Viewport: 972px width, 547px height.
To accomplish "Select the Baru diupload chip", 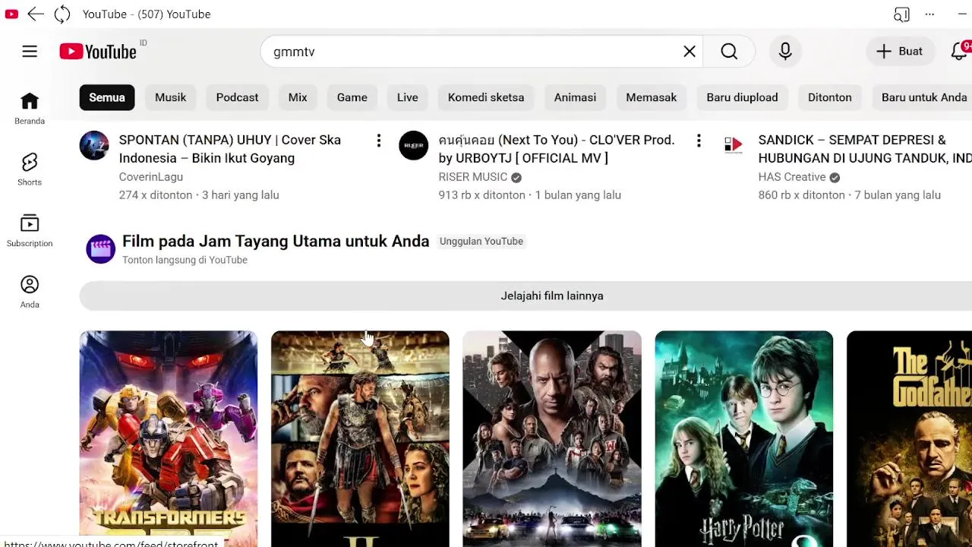I will [x=743, y=97].
